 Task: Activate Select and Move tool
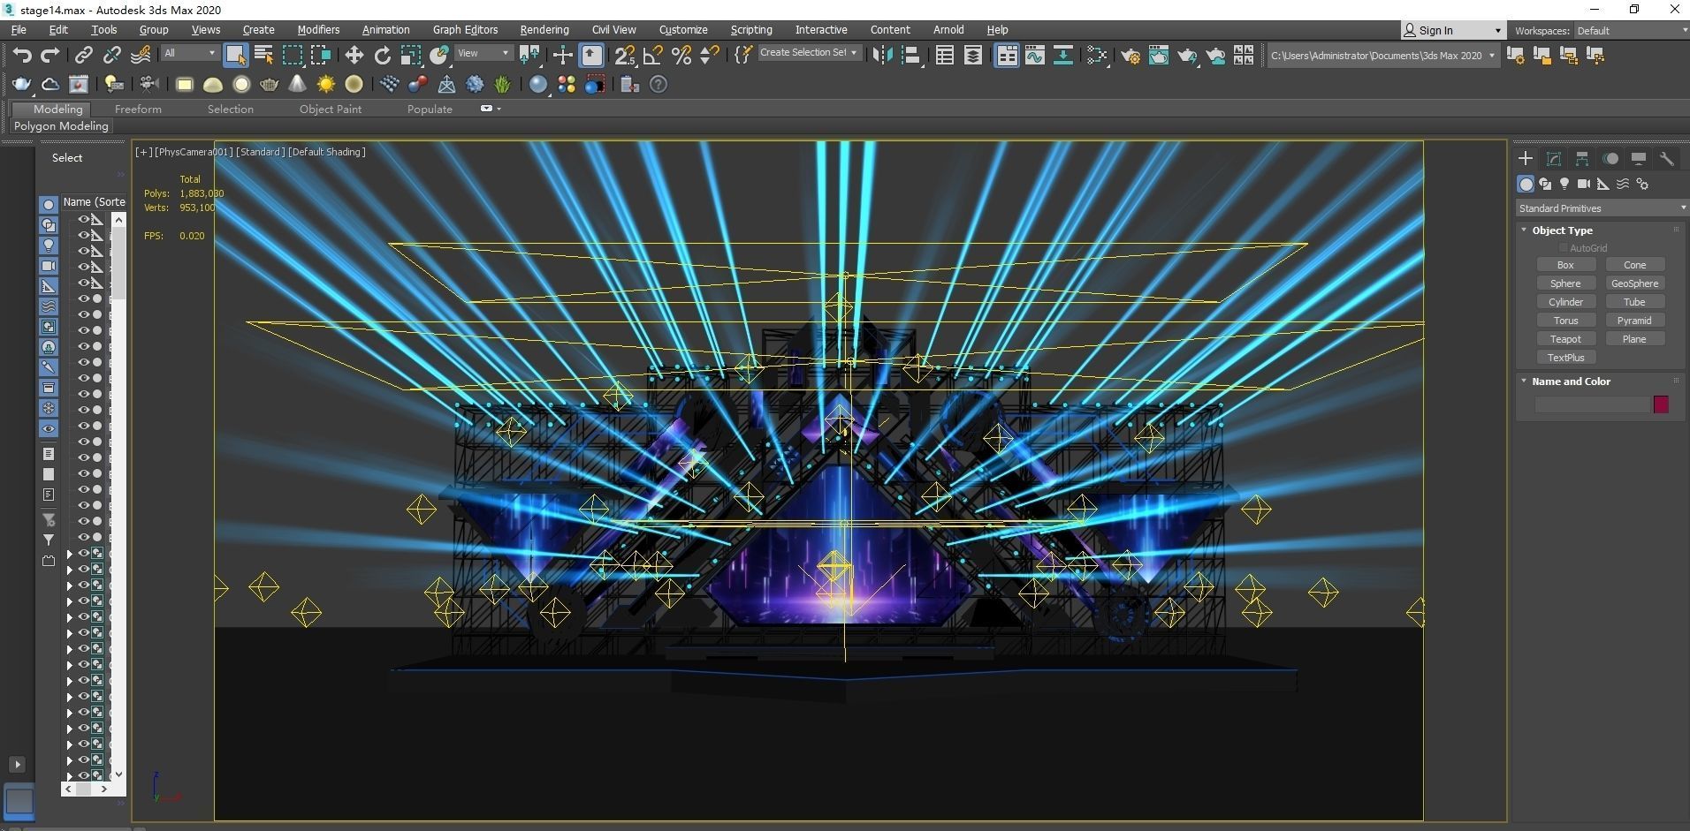click(x=354, y=56)
